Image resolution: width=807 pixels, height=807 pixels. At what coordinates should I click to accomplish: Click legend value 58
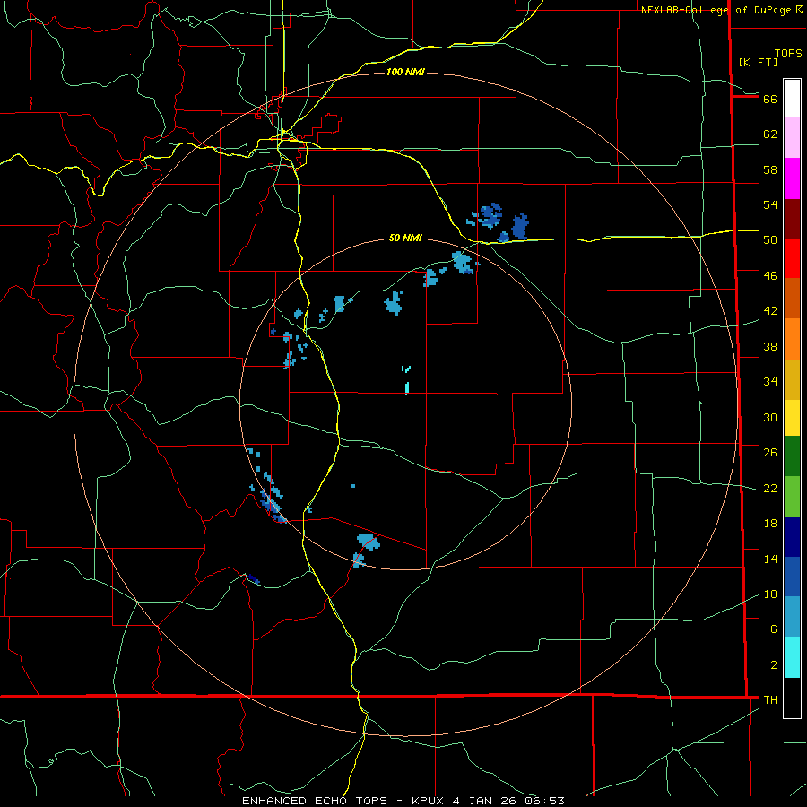coord(770,169)
